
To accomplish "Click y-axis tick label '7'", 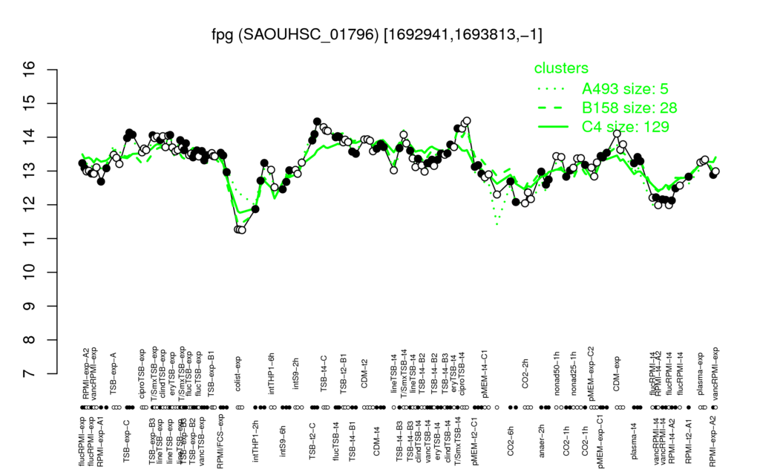I will click(x=30, y=373).
